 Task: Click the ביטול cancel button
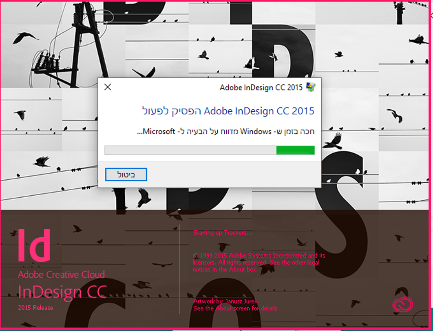coord(126,174)
